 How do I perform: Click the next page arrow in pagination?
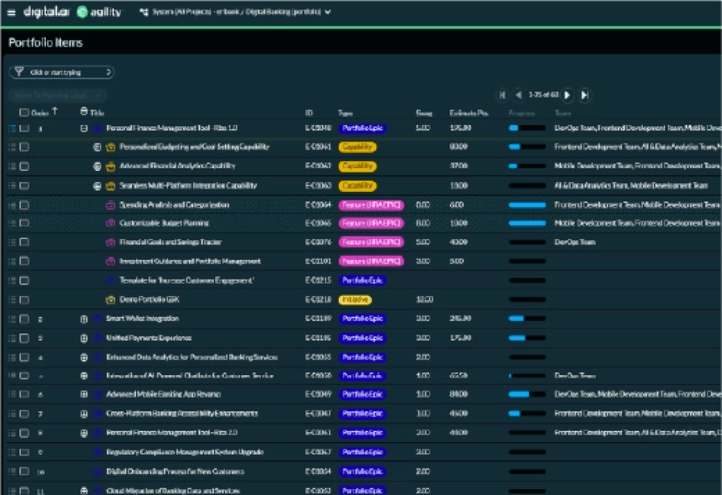pyautogui.click(x=568, y=96)
